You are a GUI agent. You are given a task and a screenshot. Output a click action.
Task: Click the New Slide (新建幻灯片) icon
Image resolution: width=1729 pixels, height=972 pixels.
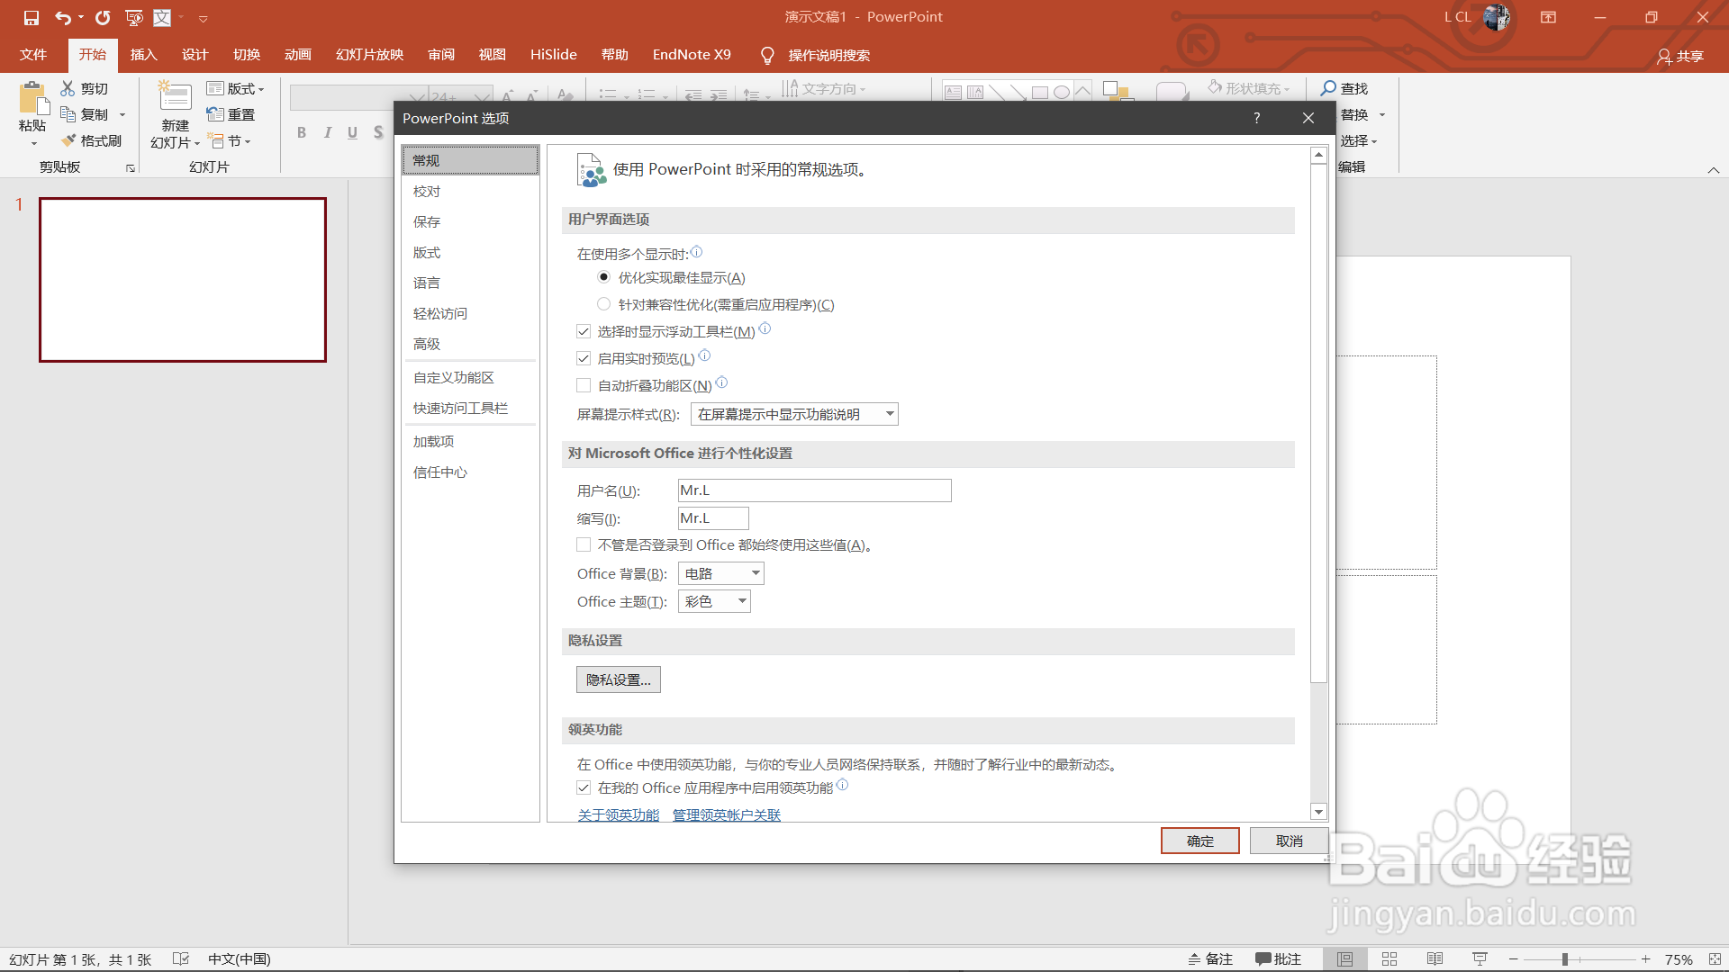(x=175, y=97)
